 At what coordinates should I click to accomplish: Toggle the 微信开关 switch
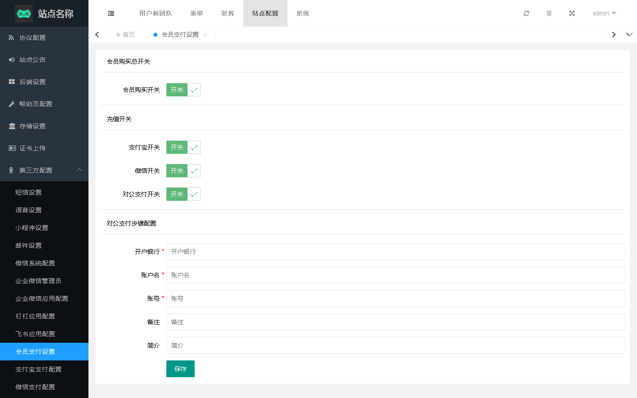pos(183,171)
